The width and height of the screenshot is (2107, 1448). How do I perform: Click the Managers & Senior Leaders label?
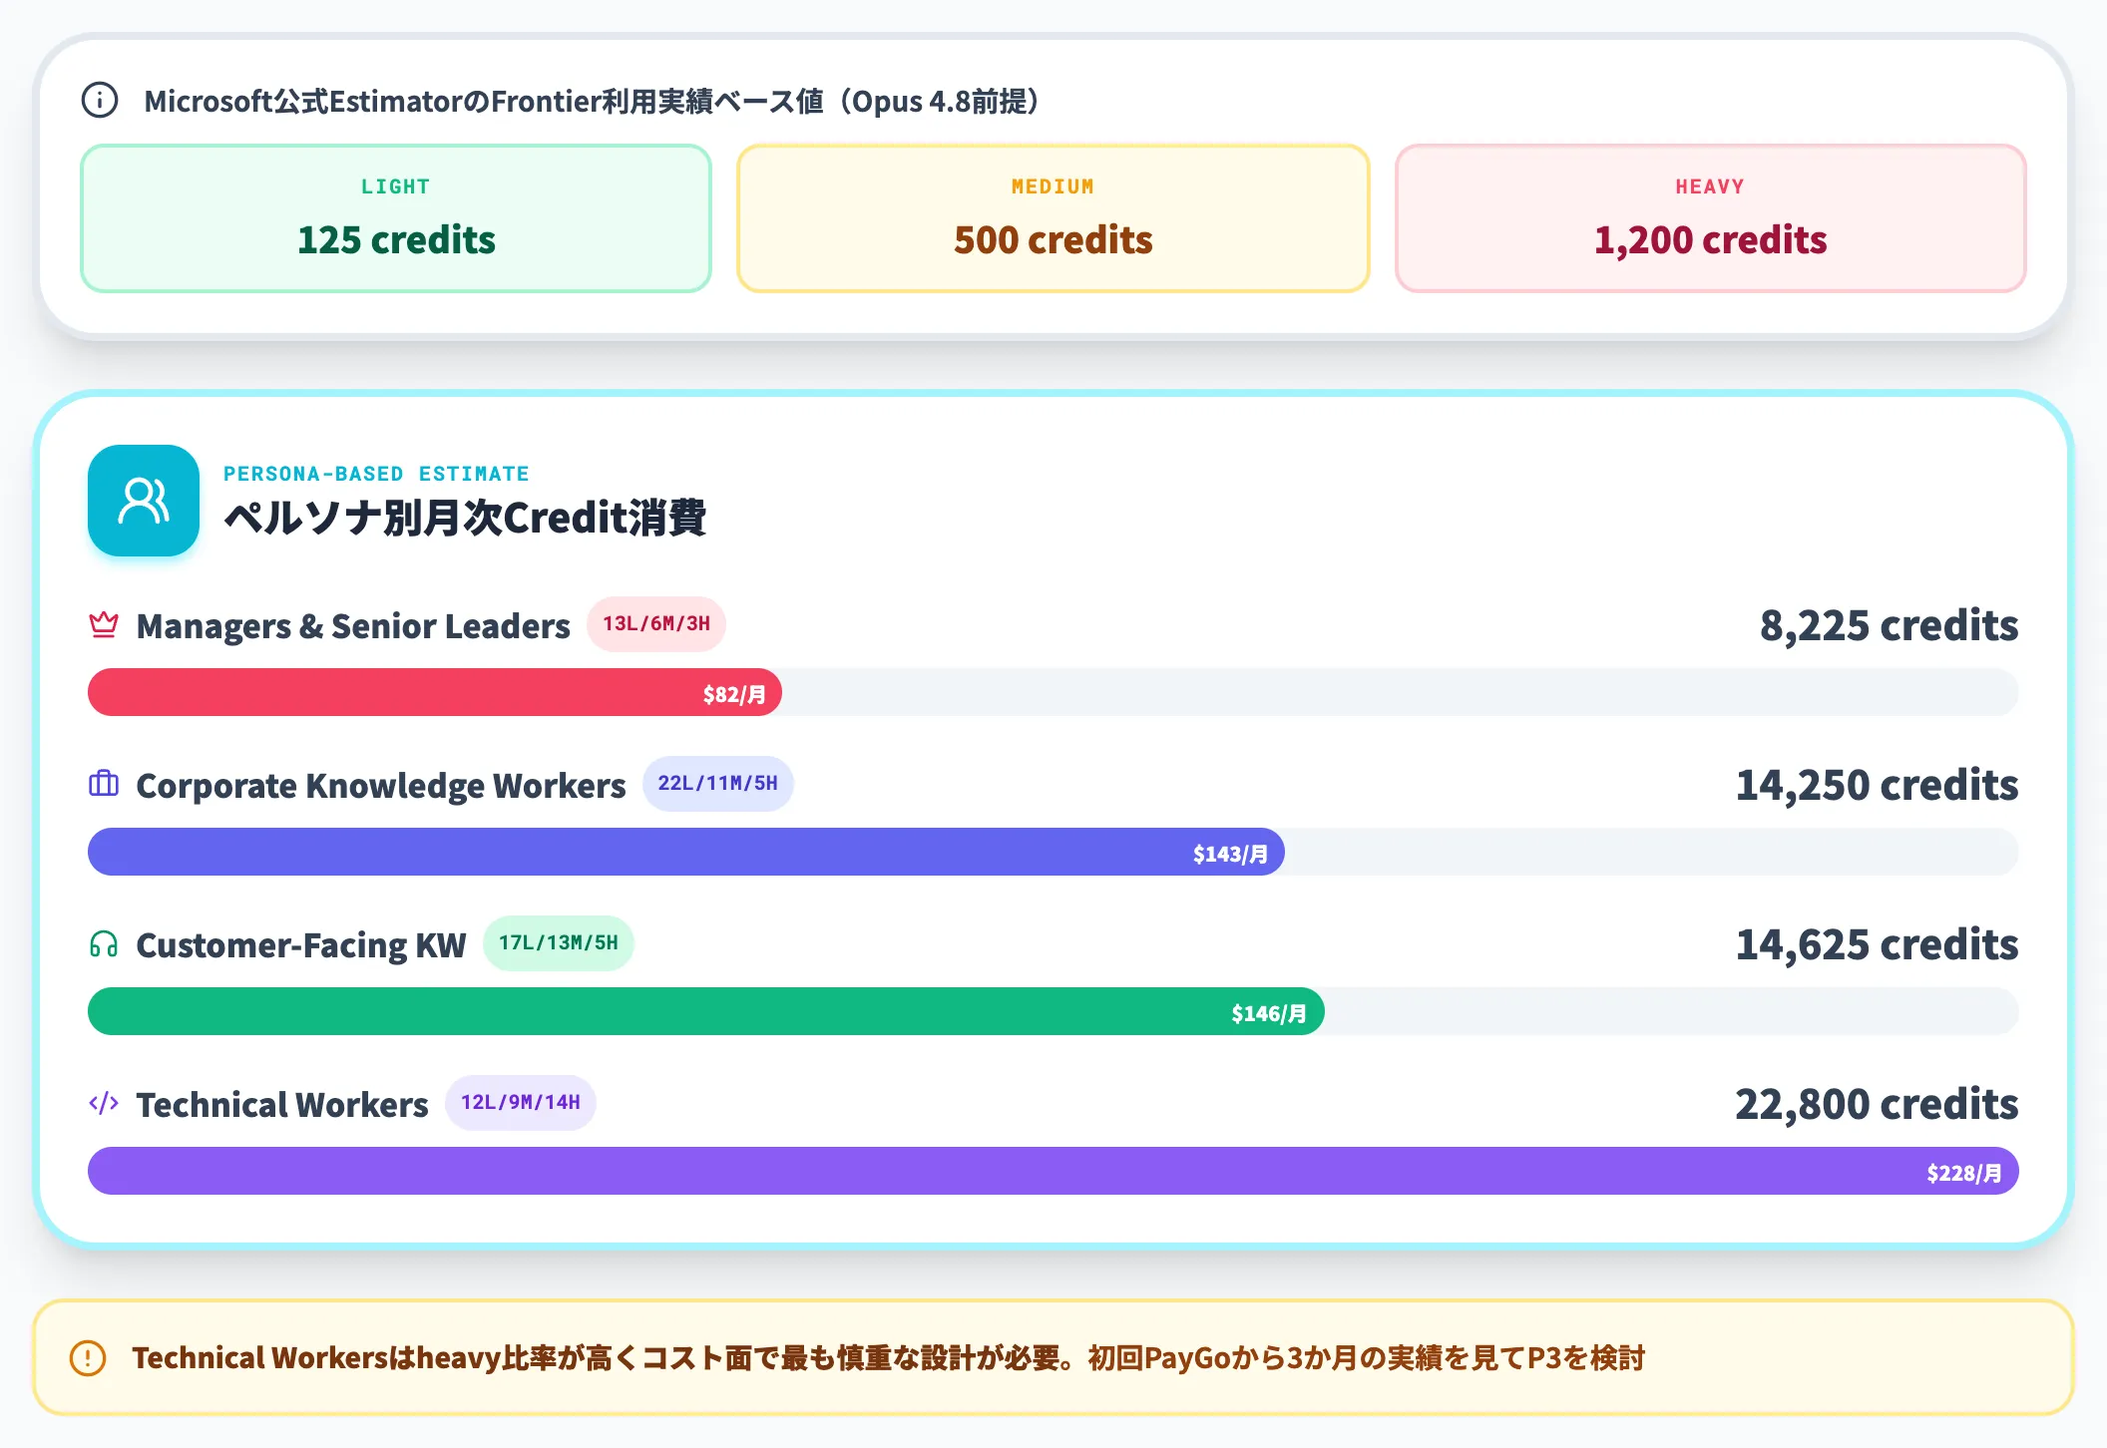point(353,626)
